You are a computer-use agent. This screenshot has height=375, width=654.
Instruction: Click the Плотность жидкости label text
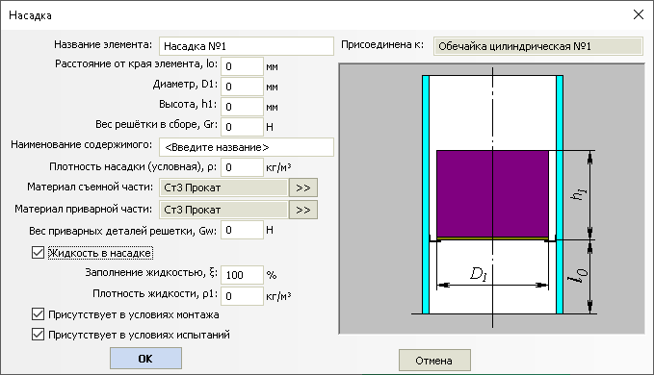tap(155, 294)
